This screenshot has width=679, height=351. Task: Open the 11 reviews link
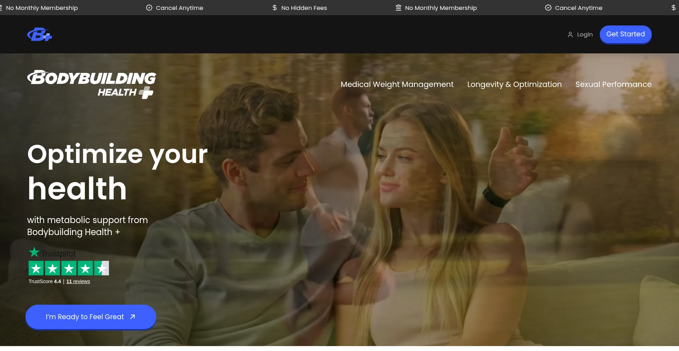point(78,281)
